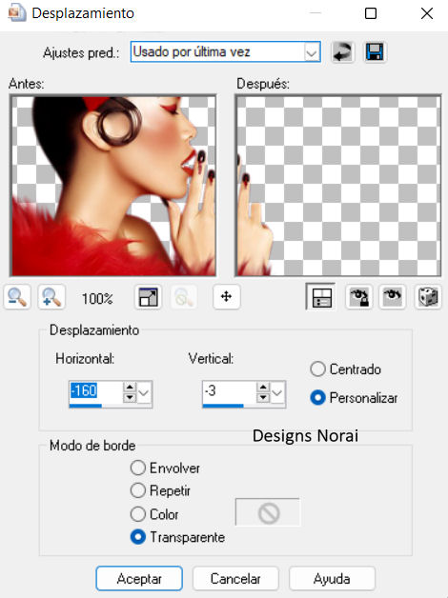
Task: Click the proof eye icon
Action: tap(393, 297)
